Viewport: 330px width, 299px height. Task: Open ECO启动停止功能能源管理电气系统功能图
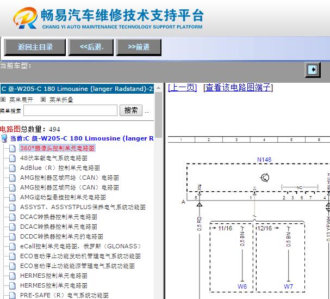(x=77, y=266)
